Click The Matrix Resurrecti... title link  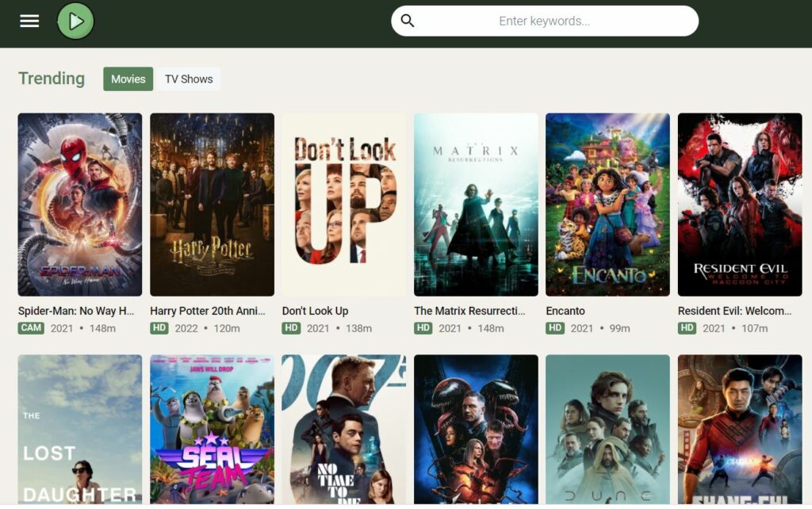click(x=469, y=311)
